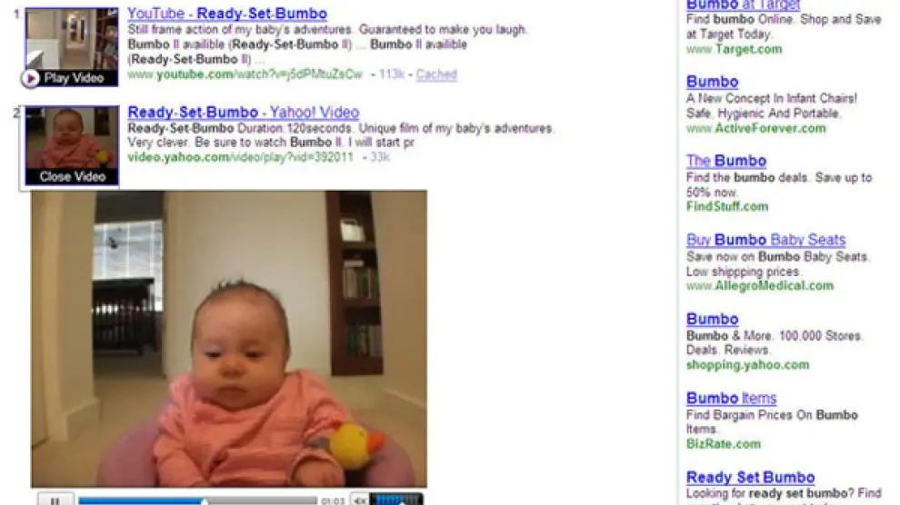Open the Ready Set Bumbo sponsored link
900x505 pixels.
(x=750, y=477)
